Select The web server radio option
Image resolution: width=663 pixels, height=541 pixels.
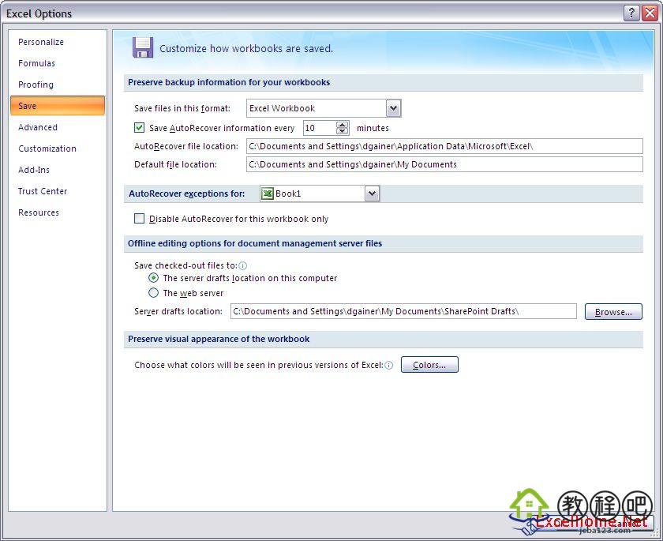click(x=153, y=293)
